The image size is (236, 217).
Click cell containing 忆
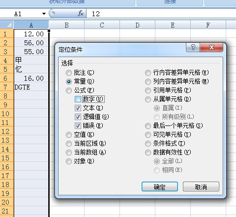[x=31, y=69]
